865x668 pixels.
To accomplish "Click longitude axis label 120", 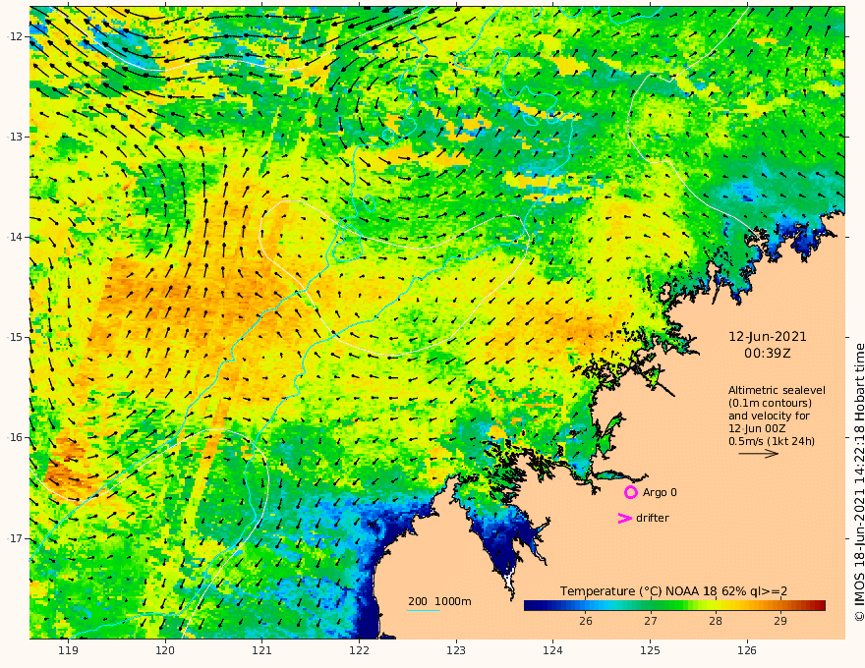I will 165,650.
